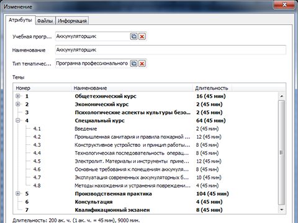
Task: Click duration 16 (45 мин) cell
Action: [211, 96]
